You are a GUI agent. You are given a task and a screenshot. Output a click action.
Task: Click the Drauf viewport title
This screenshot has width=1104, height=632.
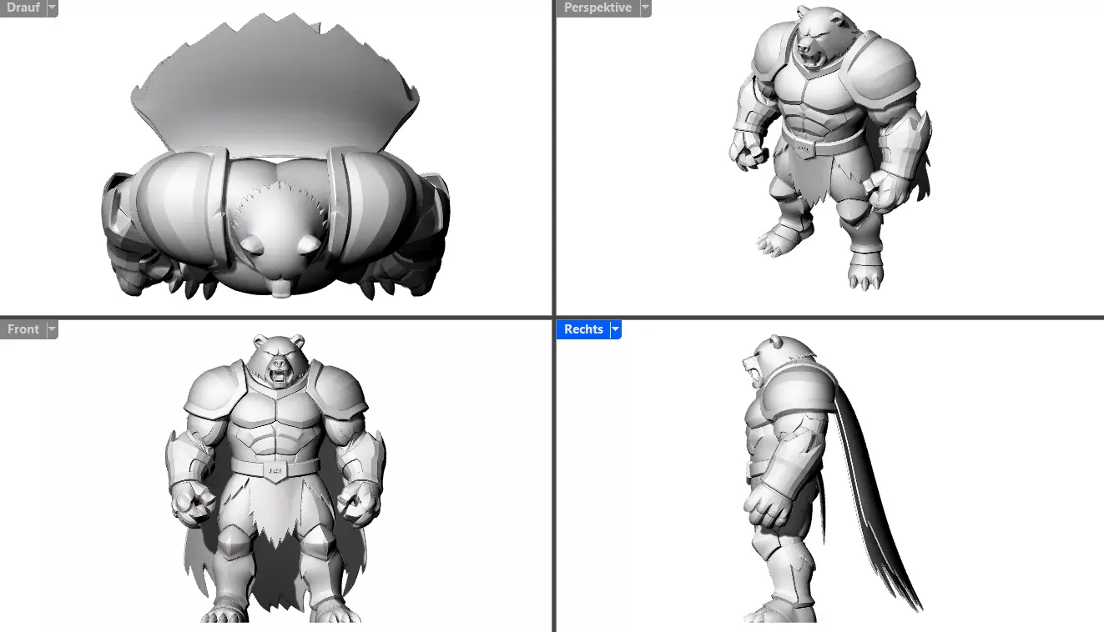coord(23,8)
